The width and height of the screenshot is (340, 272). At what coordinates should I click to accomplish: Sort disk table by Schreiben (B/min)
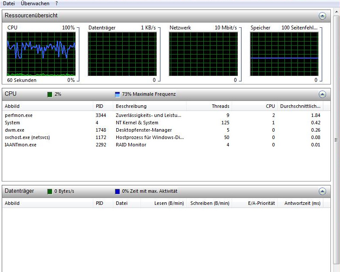(x=209, y=203)
